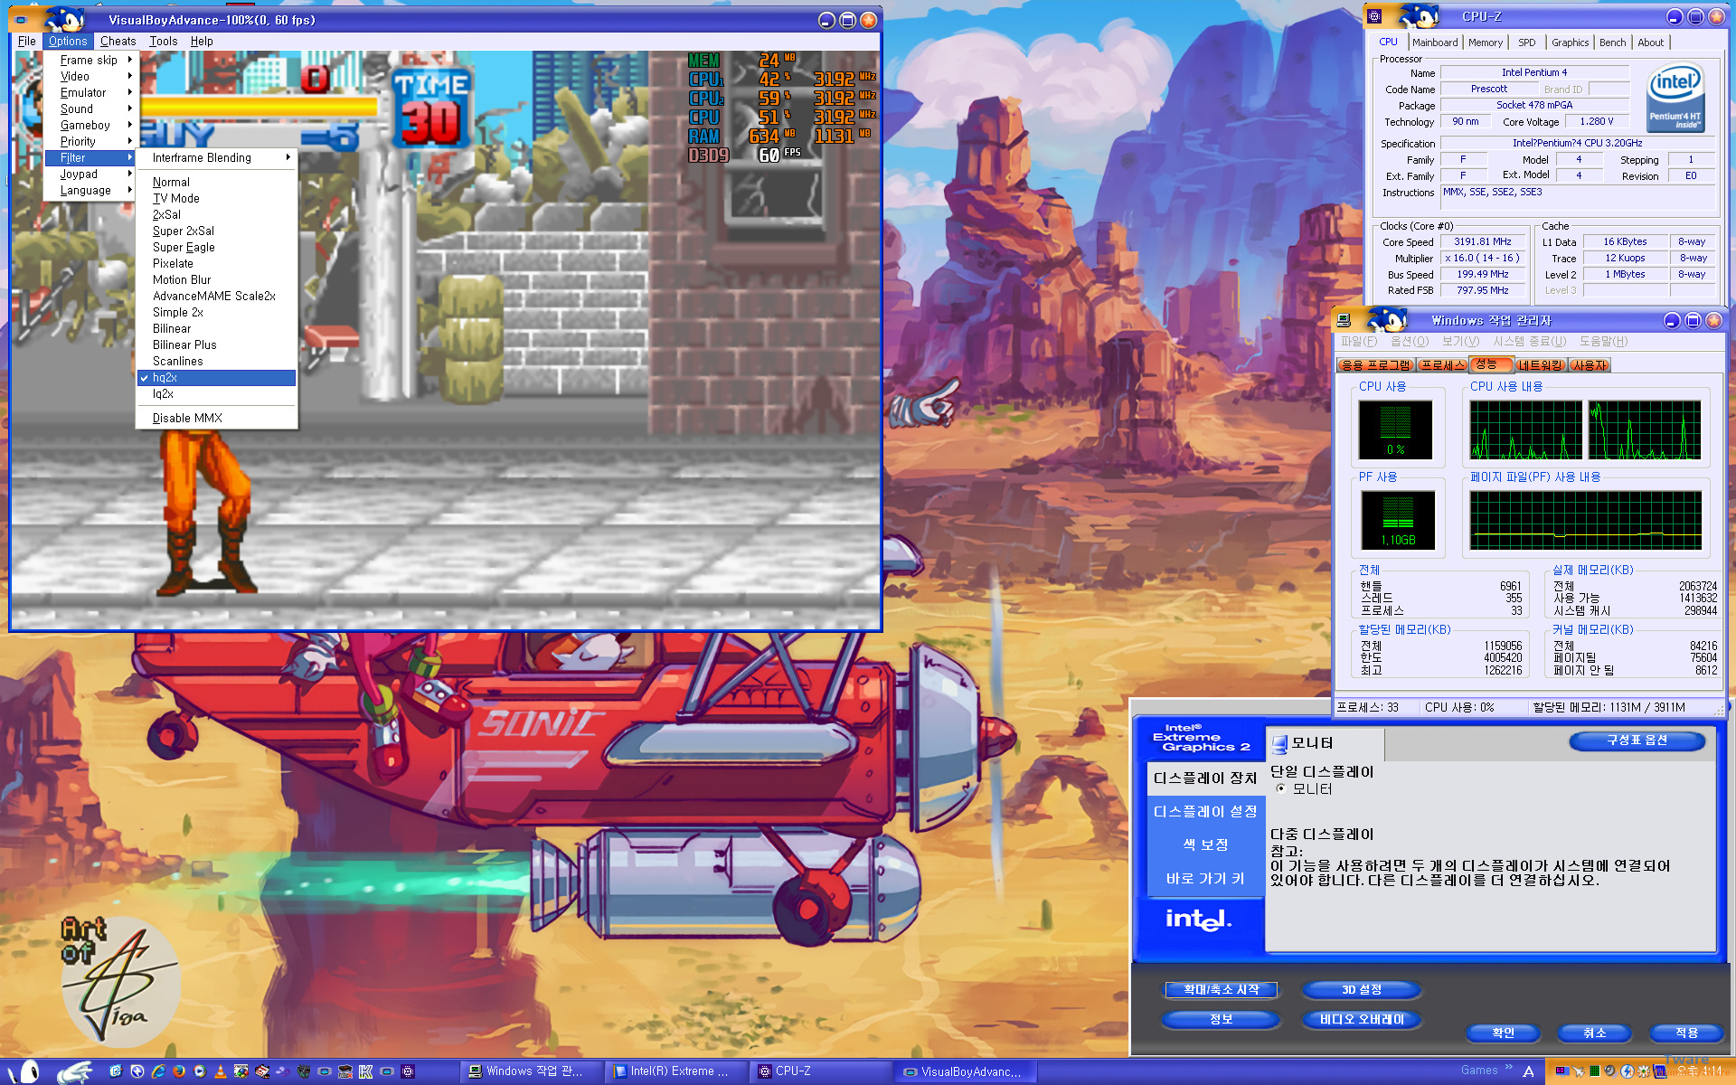Select the 모니터 radio button under 단일 디스플레이
The image size is (1736, 1085).
[1280, 788]
